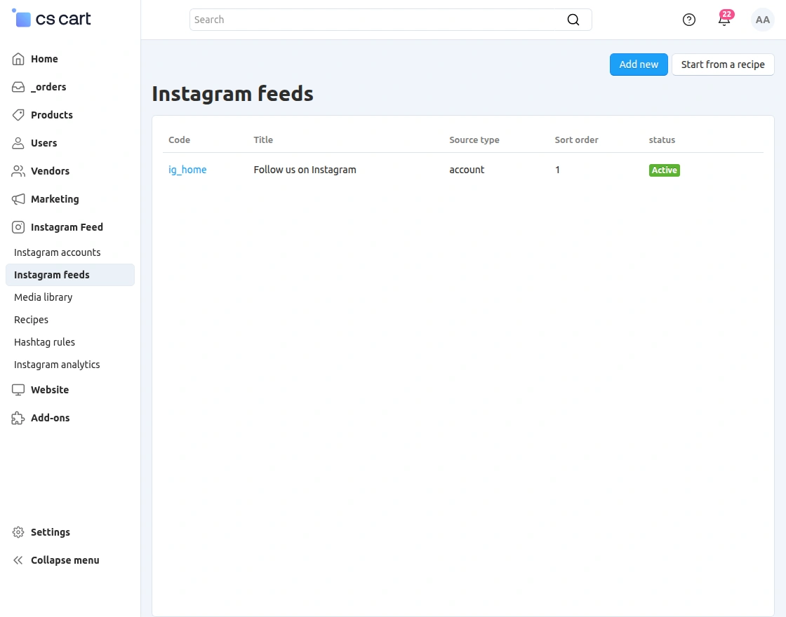Open Instagram analytics submenu item
Screen dimensions: 786x617
coord(57,365)
